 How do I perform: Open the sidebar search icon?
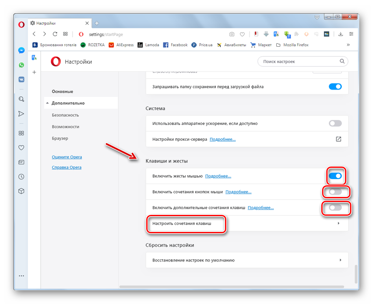21,99
